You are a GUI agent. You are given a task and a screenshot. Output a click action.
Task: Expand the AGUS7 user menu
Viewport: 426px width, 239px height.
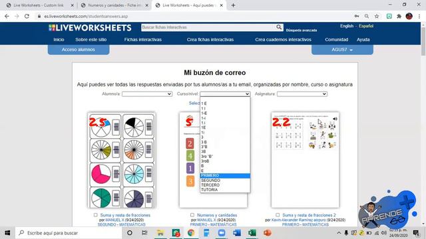tap(342, 50)
